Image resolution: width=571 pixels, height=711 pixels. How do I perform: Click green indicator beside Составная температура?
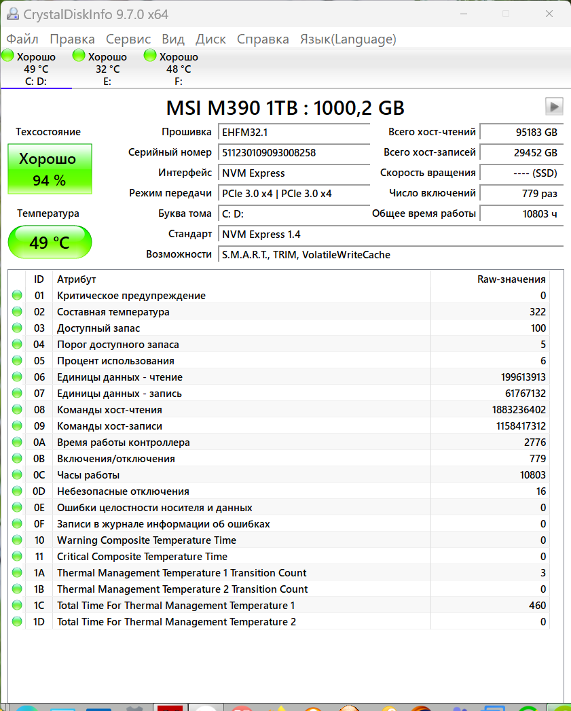click(x=17, y=312)
